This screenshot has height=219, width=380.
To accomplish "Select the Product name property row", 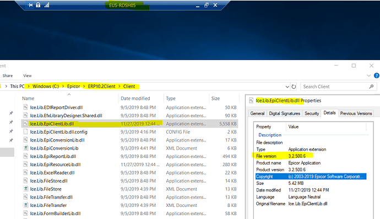I will tap(311, 163).
